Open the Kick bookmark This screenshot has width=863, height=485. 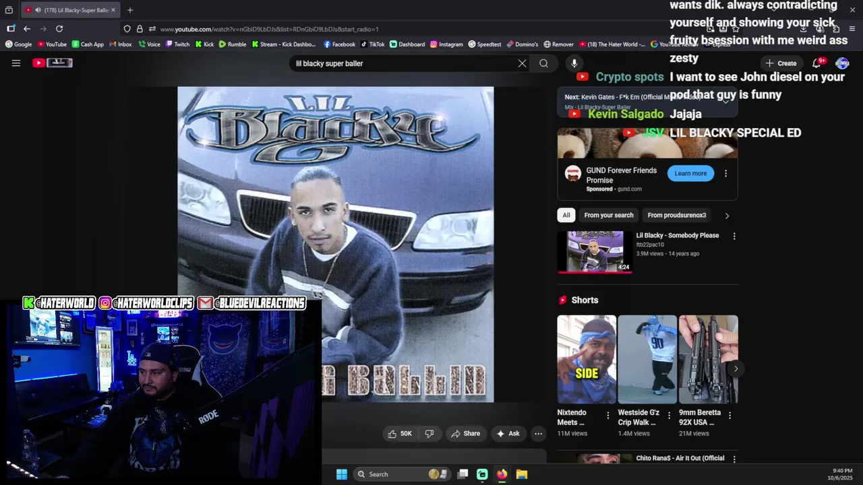click(204, 44)
